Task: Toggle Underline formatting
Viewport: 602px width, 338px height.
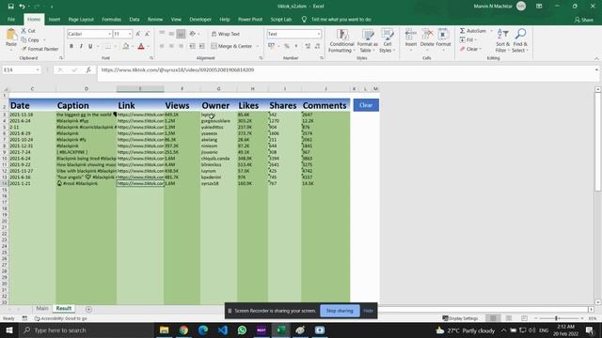Action: pos(90,46)
